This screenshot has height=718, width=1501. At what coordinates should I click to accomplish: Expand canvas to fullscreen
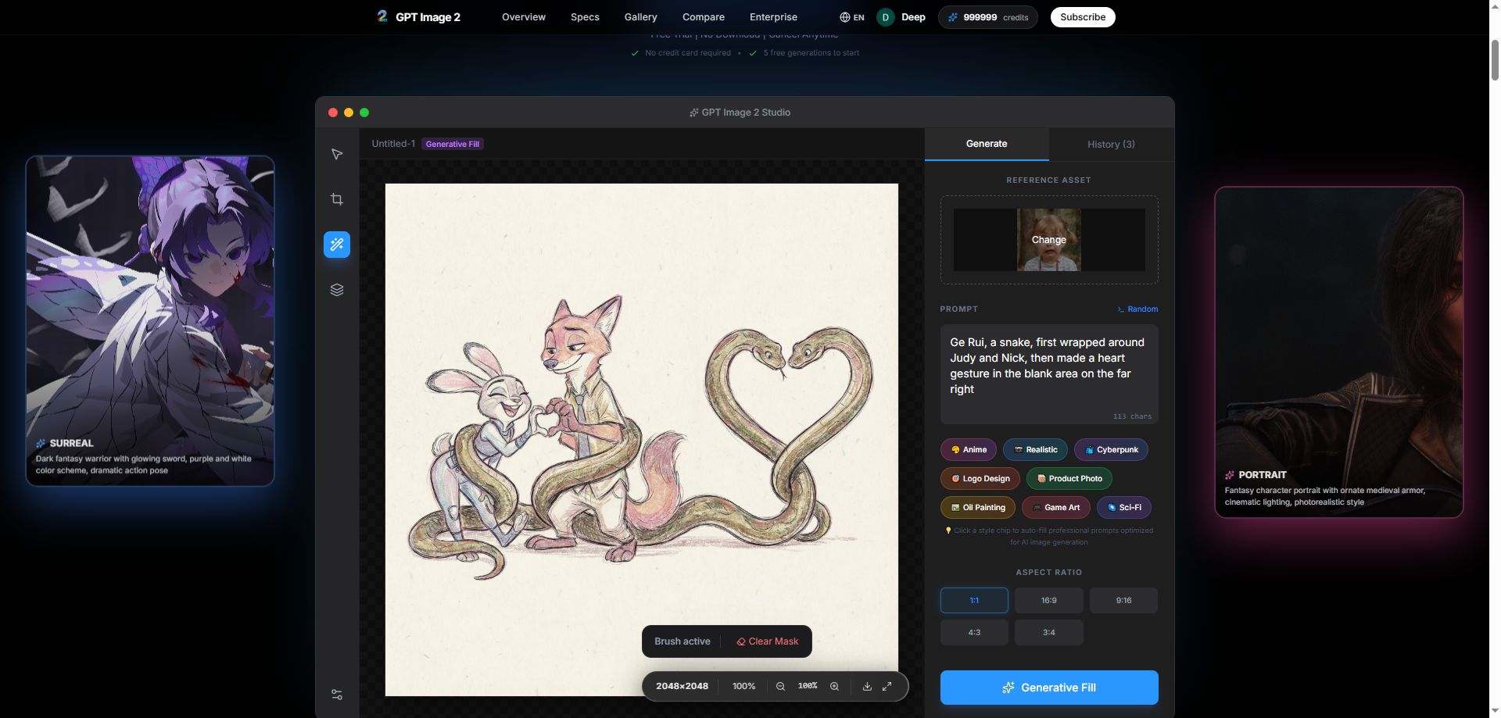(x=887, y=686)
